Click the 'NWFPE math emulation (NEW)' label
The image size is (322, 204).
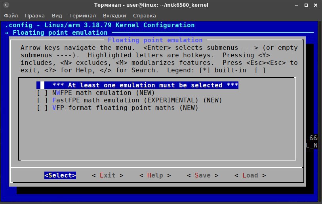[103, 93]
